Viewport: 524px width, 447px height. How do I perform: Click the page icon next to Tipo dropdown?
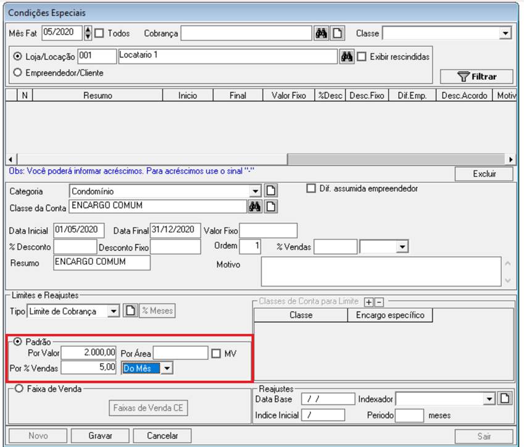point(130,311)
